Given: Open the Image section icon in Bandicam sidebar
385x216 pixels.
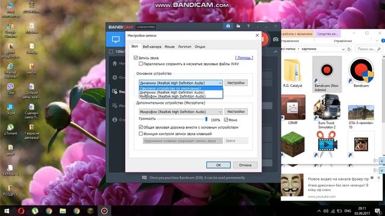Looking at the screenshot, I should pyautogui.click(x=115, y=106).
